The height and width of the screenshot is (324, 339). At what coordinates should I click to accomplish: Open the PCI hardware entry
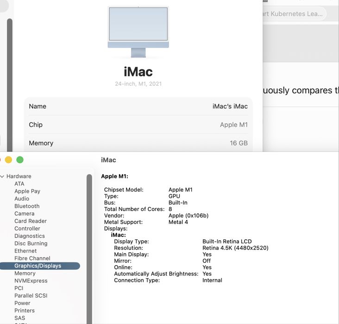pyautogui.click(x=19, y=288)
